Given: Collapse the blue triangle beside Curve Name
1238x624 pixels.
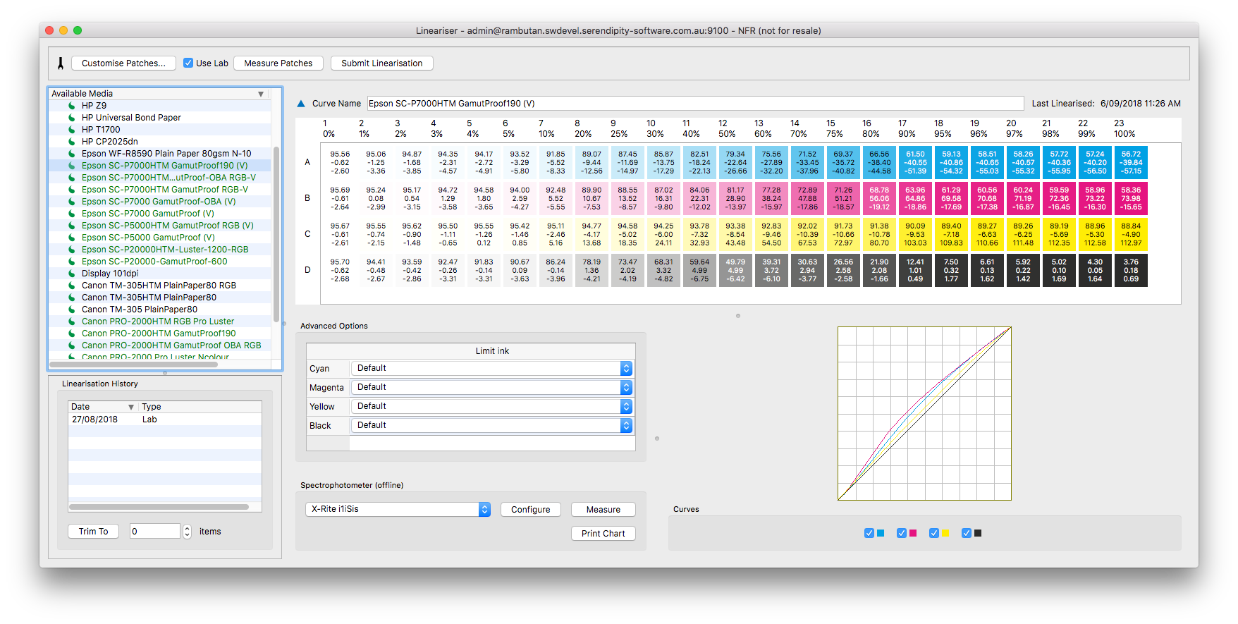Looking at the screenshot, I should point(301,104).
